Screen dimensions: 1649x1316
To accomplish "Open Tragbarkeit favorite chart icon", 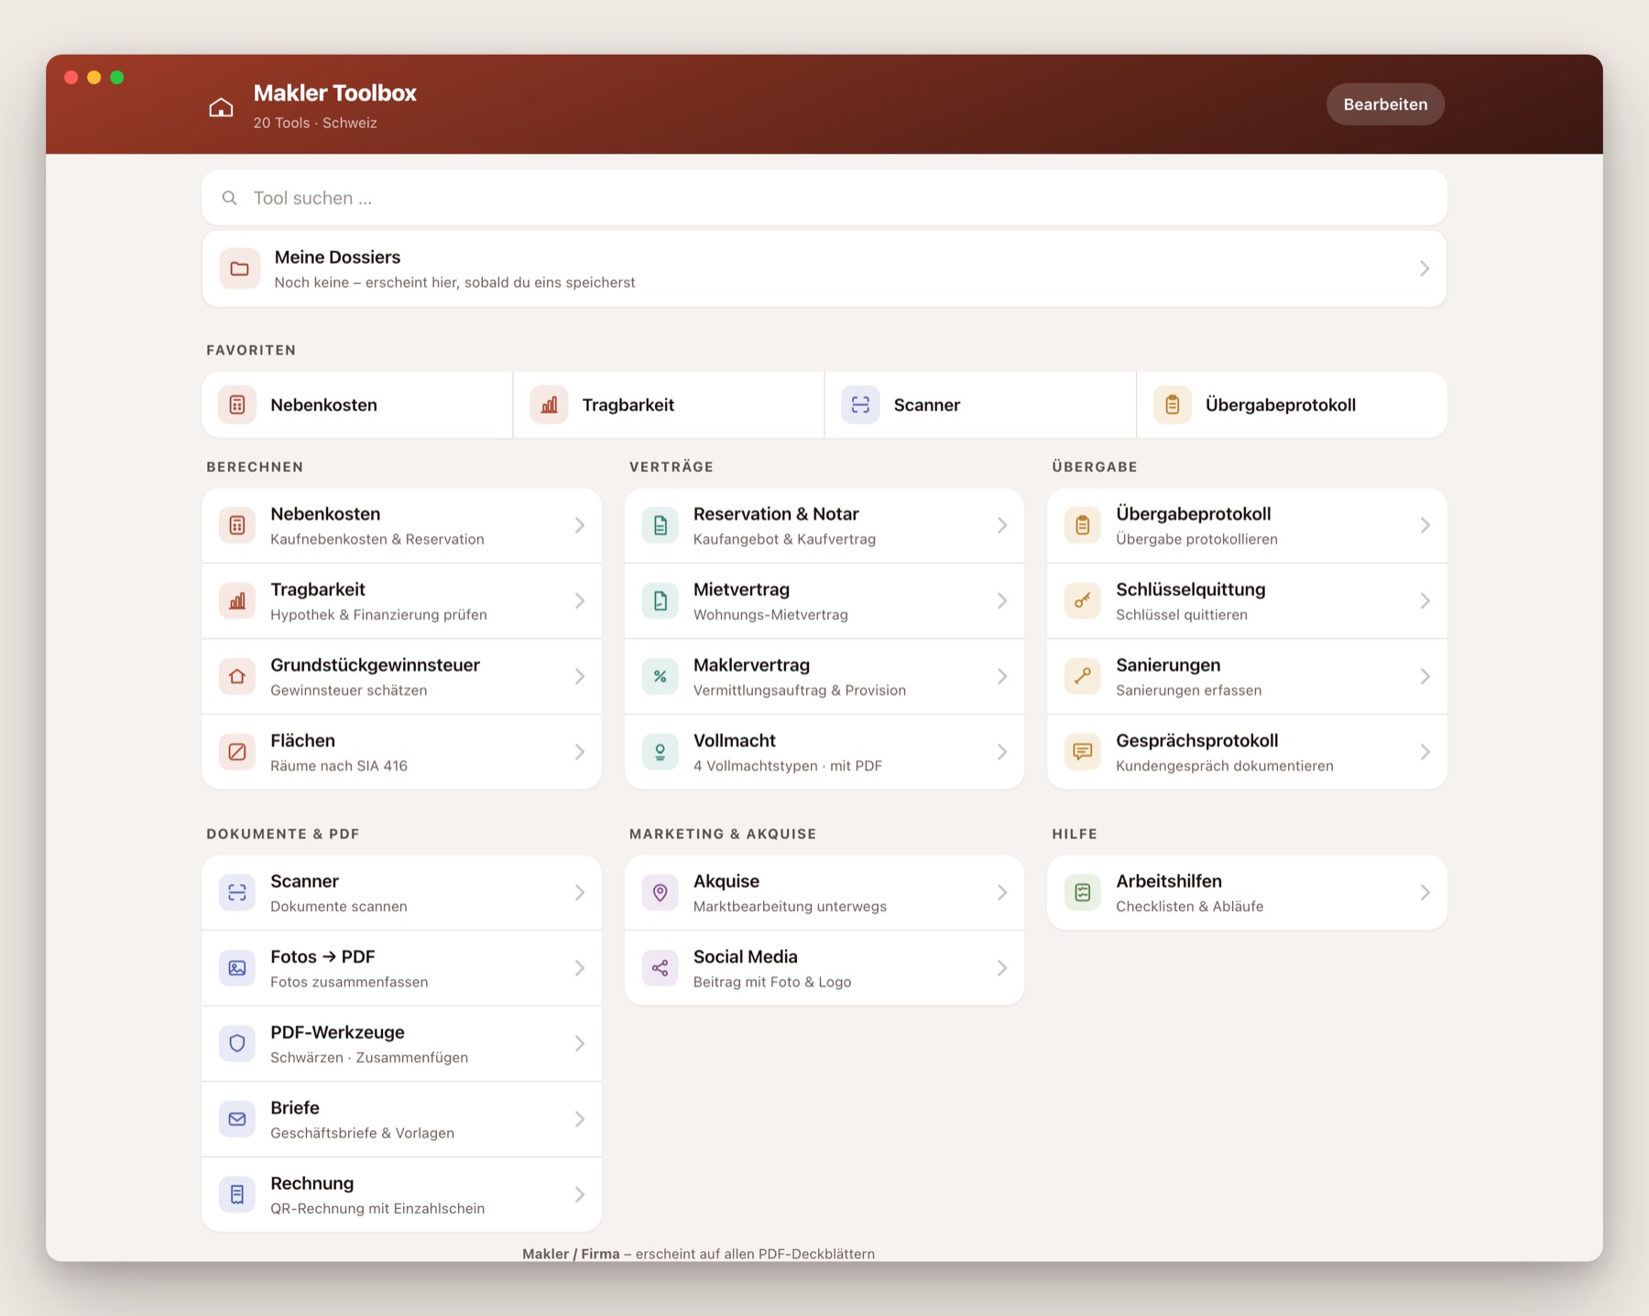I will (x=549, y=405).
